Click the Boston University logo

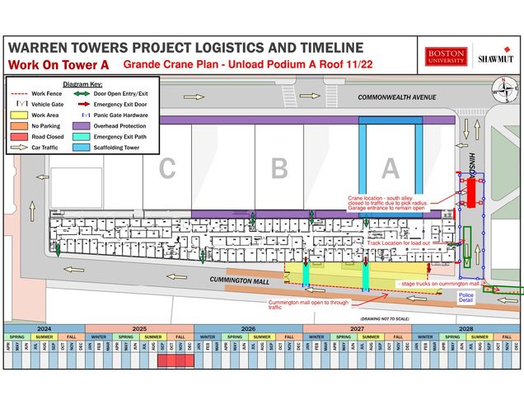(x=446, y=56)
